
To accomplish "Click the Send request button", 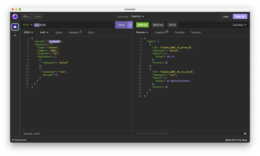I will pos(121,25).
